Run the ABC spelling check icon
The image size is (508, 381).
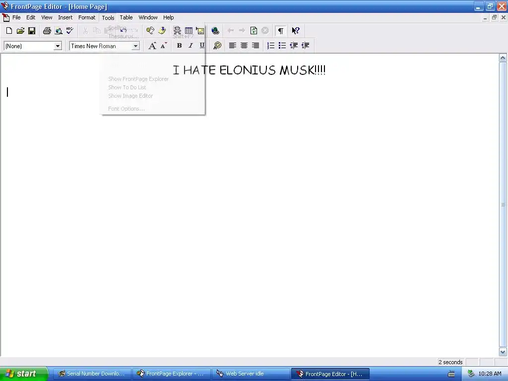click(69, 31)
